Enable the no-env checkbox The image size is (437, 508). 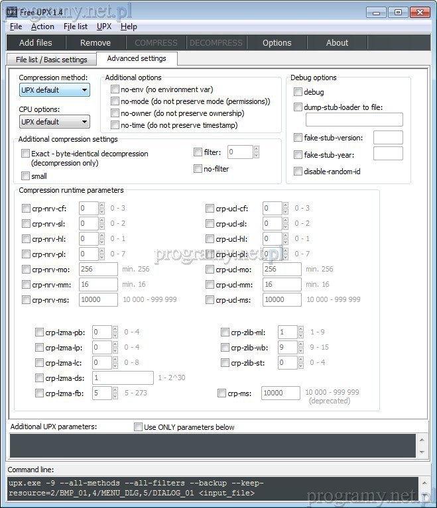point(115,89)
